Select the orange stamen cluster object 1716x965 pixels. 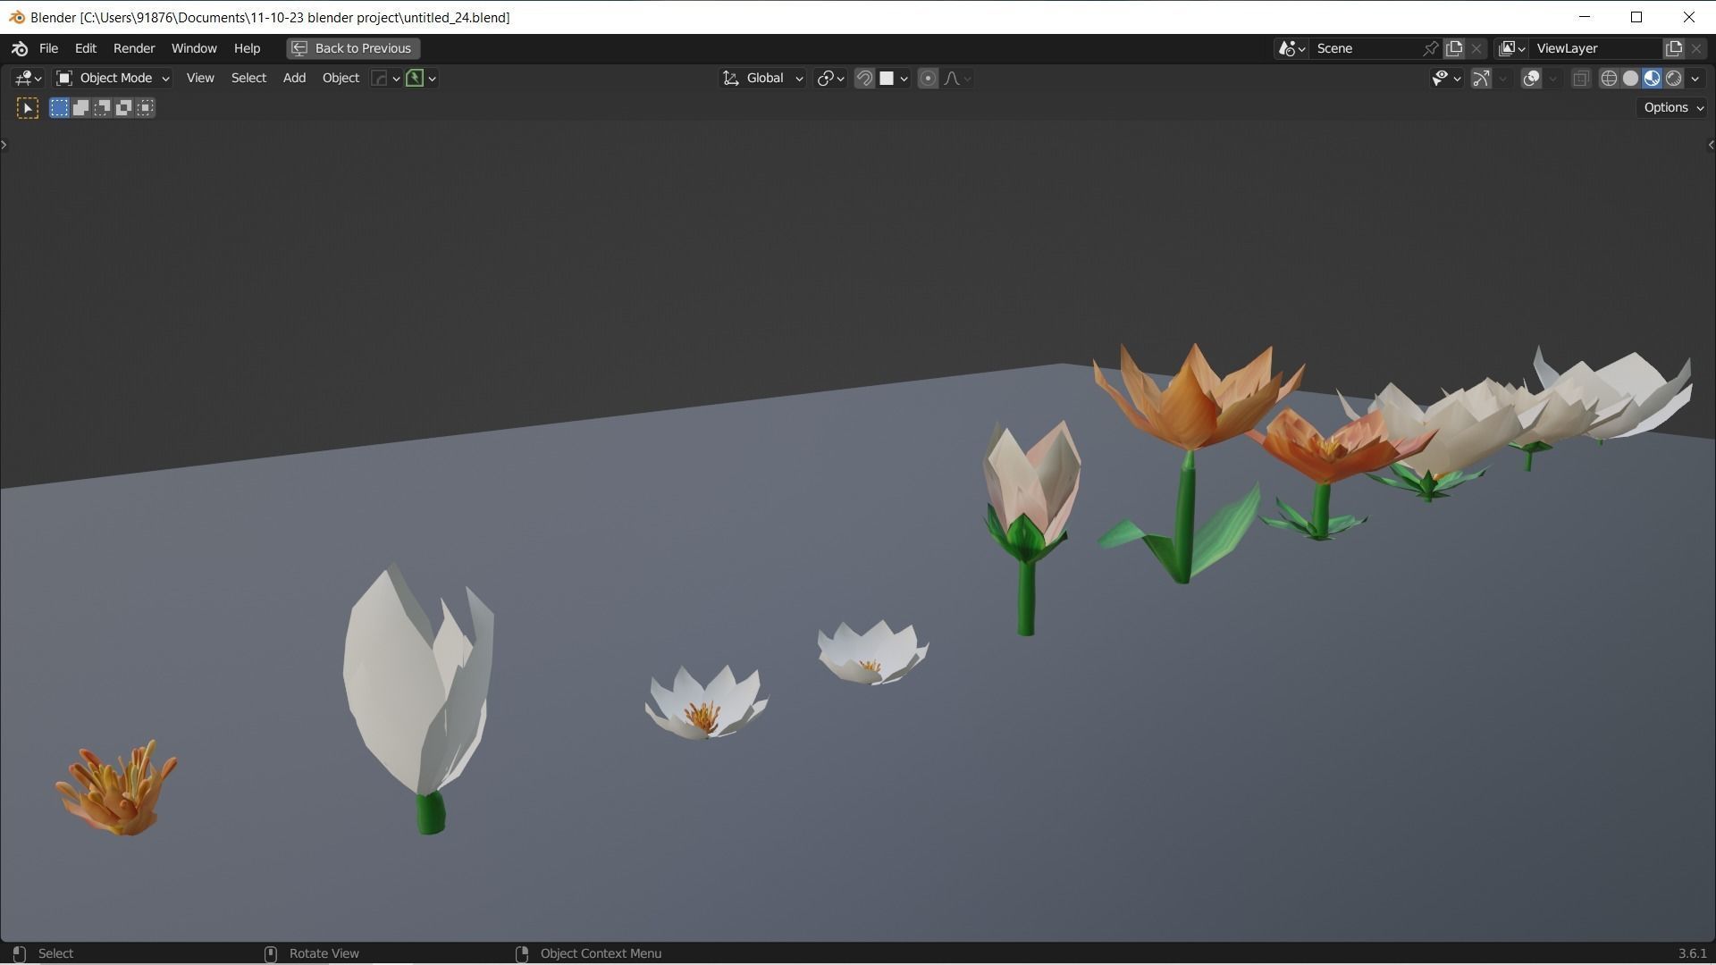[116, 788]
